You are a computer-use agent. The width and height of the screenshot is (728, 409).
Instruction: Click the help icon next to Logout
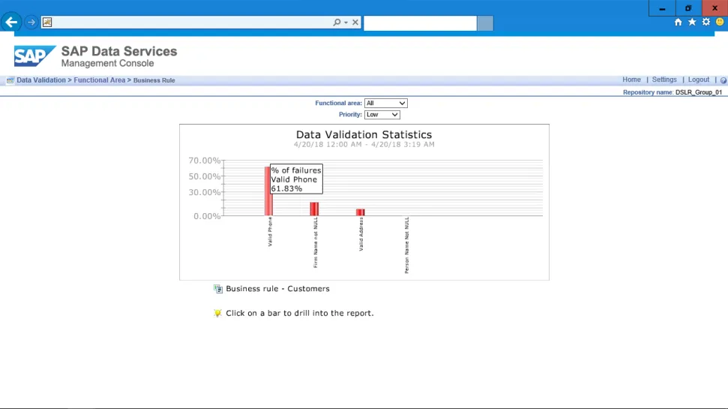pyautogui.click(x=723, y=80)
